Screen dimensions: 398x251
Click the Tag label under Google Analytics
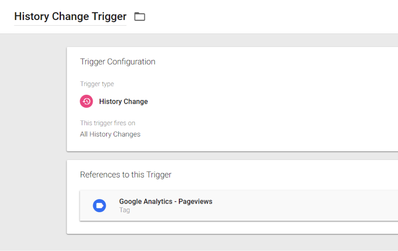(124, 210)
